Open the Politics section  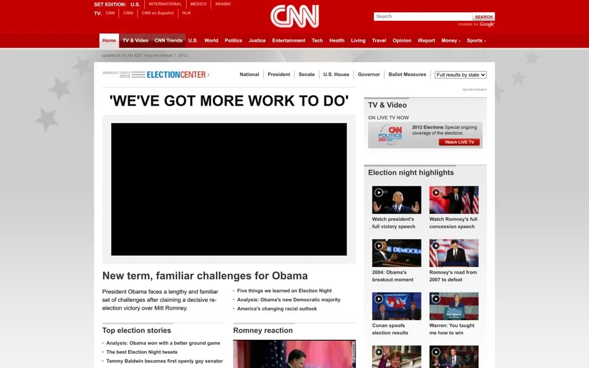coord(233,40)
